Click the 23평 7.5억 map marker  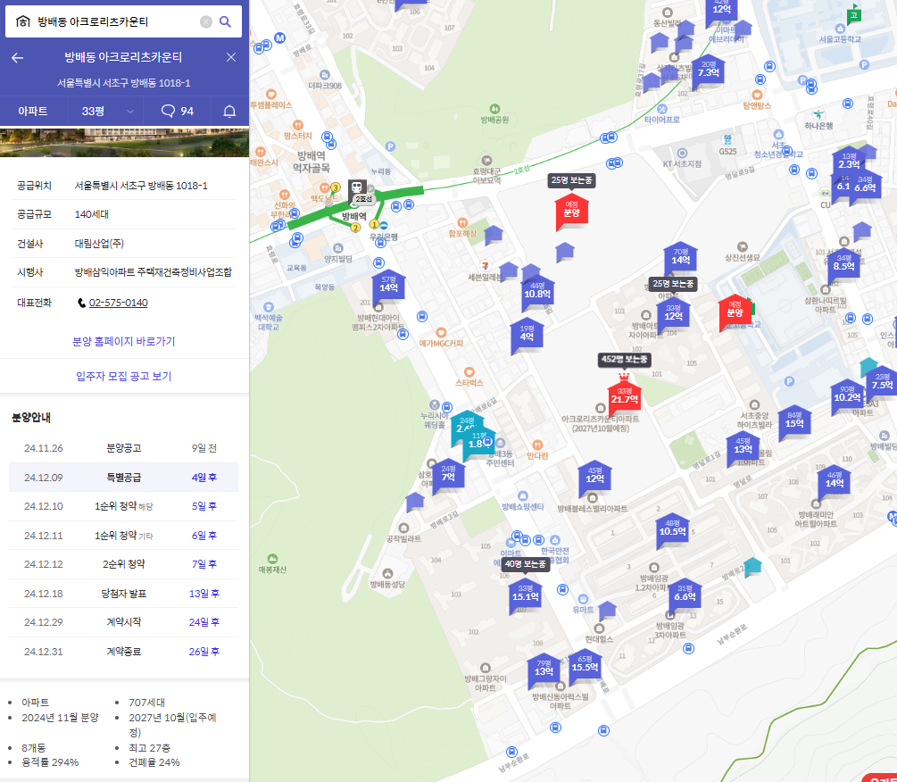[x=882, y=382]
